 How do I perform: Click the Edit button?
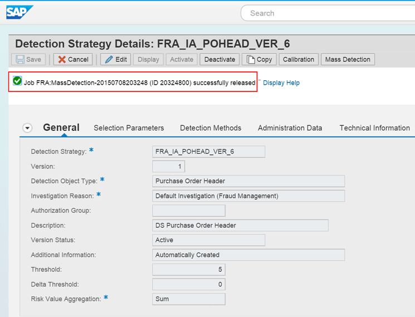coord(116,59)
